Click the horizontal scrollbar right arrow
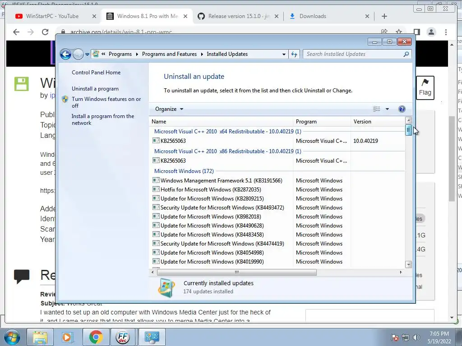The image size is (462, 346). [401, 272]
